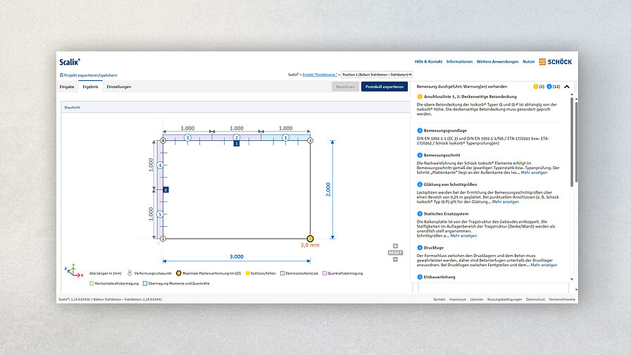The height and width of the screenshot is (355, 631).
Task: Click the zoom in plus icon
Action: click(x=395, y=246)
